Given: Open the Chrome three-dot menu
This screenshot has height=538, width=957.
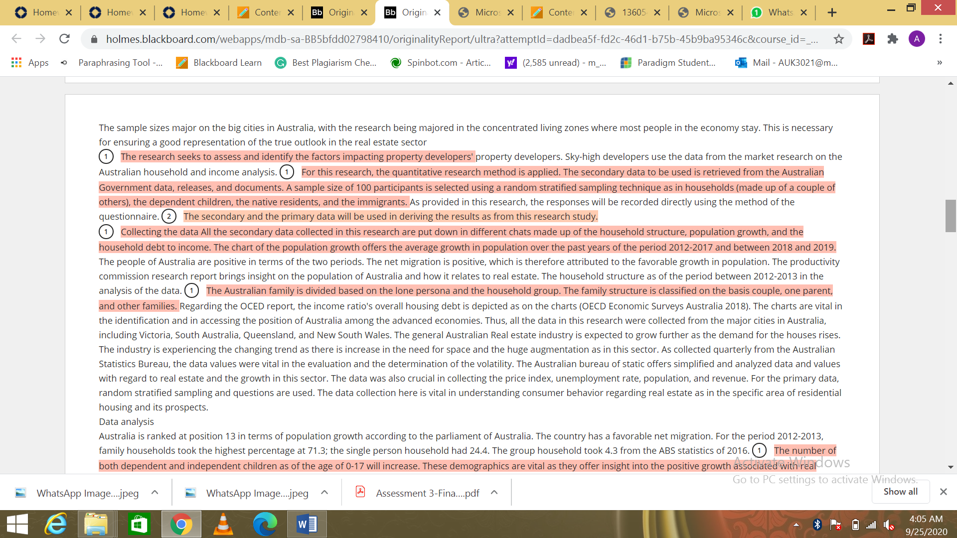Looking at the screenshot, I should (x=941, y=39).
